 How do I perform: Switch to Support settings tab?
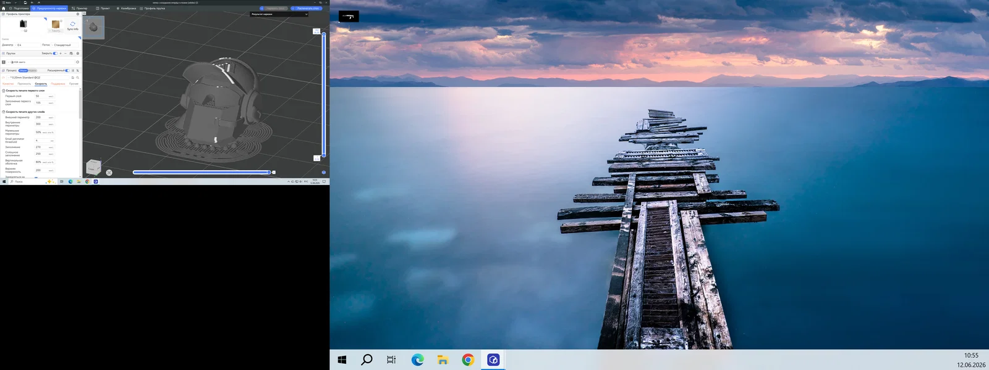coord(58,84)
